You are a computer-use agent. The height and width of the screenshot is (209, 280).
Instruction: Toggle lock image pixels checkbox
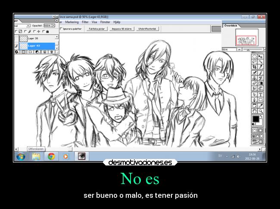[25, 31]
